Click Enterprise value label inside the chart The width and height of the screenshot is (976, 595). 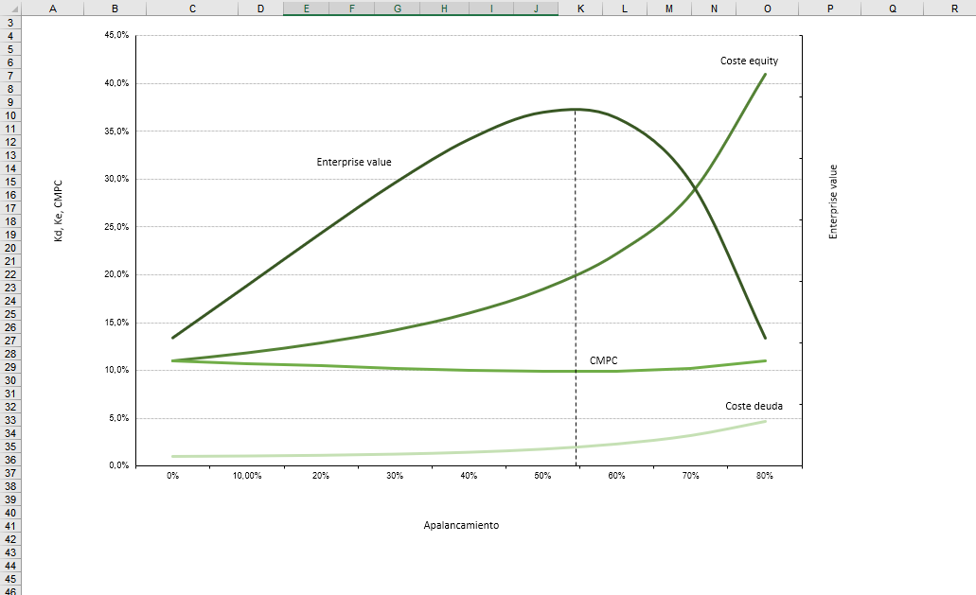pyautogui.click(x=353, y=163)
